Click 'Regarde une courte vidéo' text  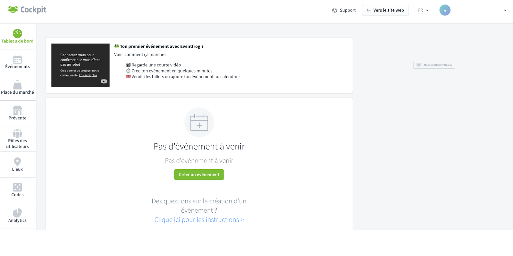(156, 65)
